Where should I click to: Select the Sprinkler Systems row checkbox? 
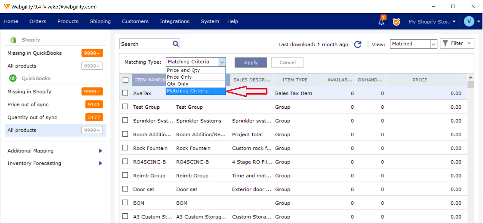click(125, 120)
